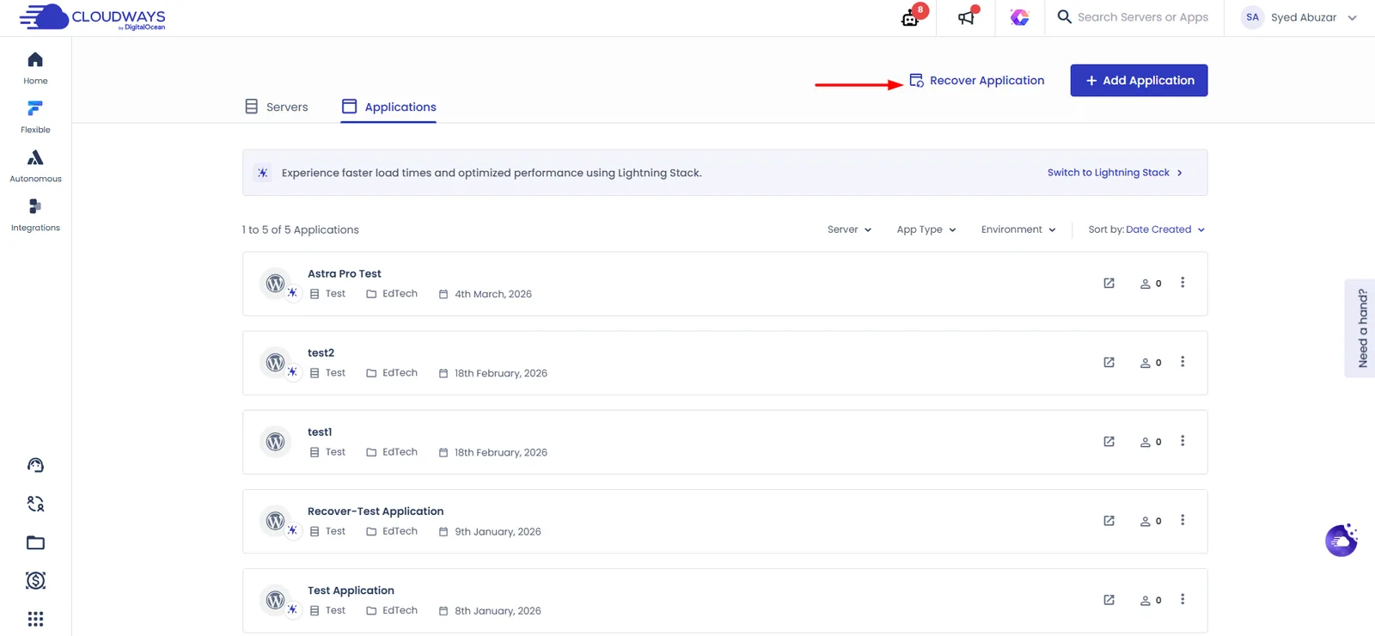Open the Astra Pro Test application name
This screenshot has width=1375, height=636.
345,273
